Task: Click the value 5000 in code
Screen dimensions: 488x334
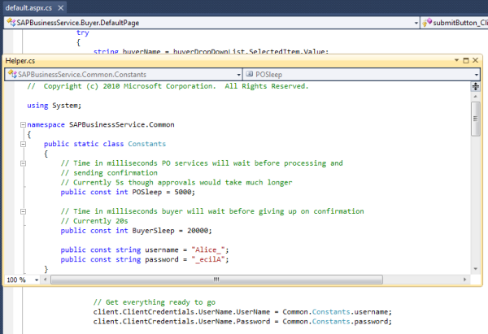Action: [x=183, y=192]
